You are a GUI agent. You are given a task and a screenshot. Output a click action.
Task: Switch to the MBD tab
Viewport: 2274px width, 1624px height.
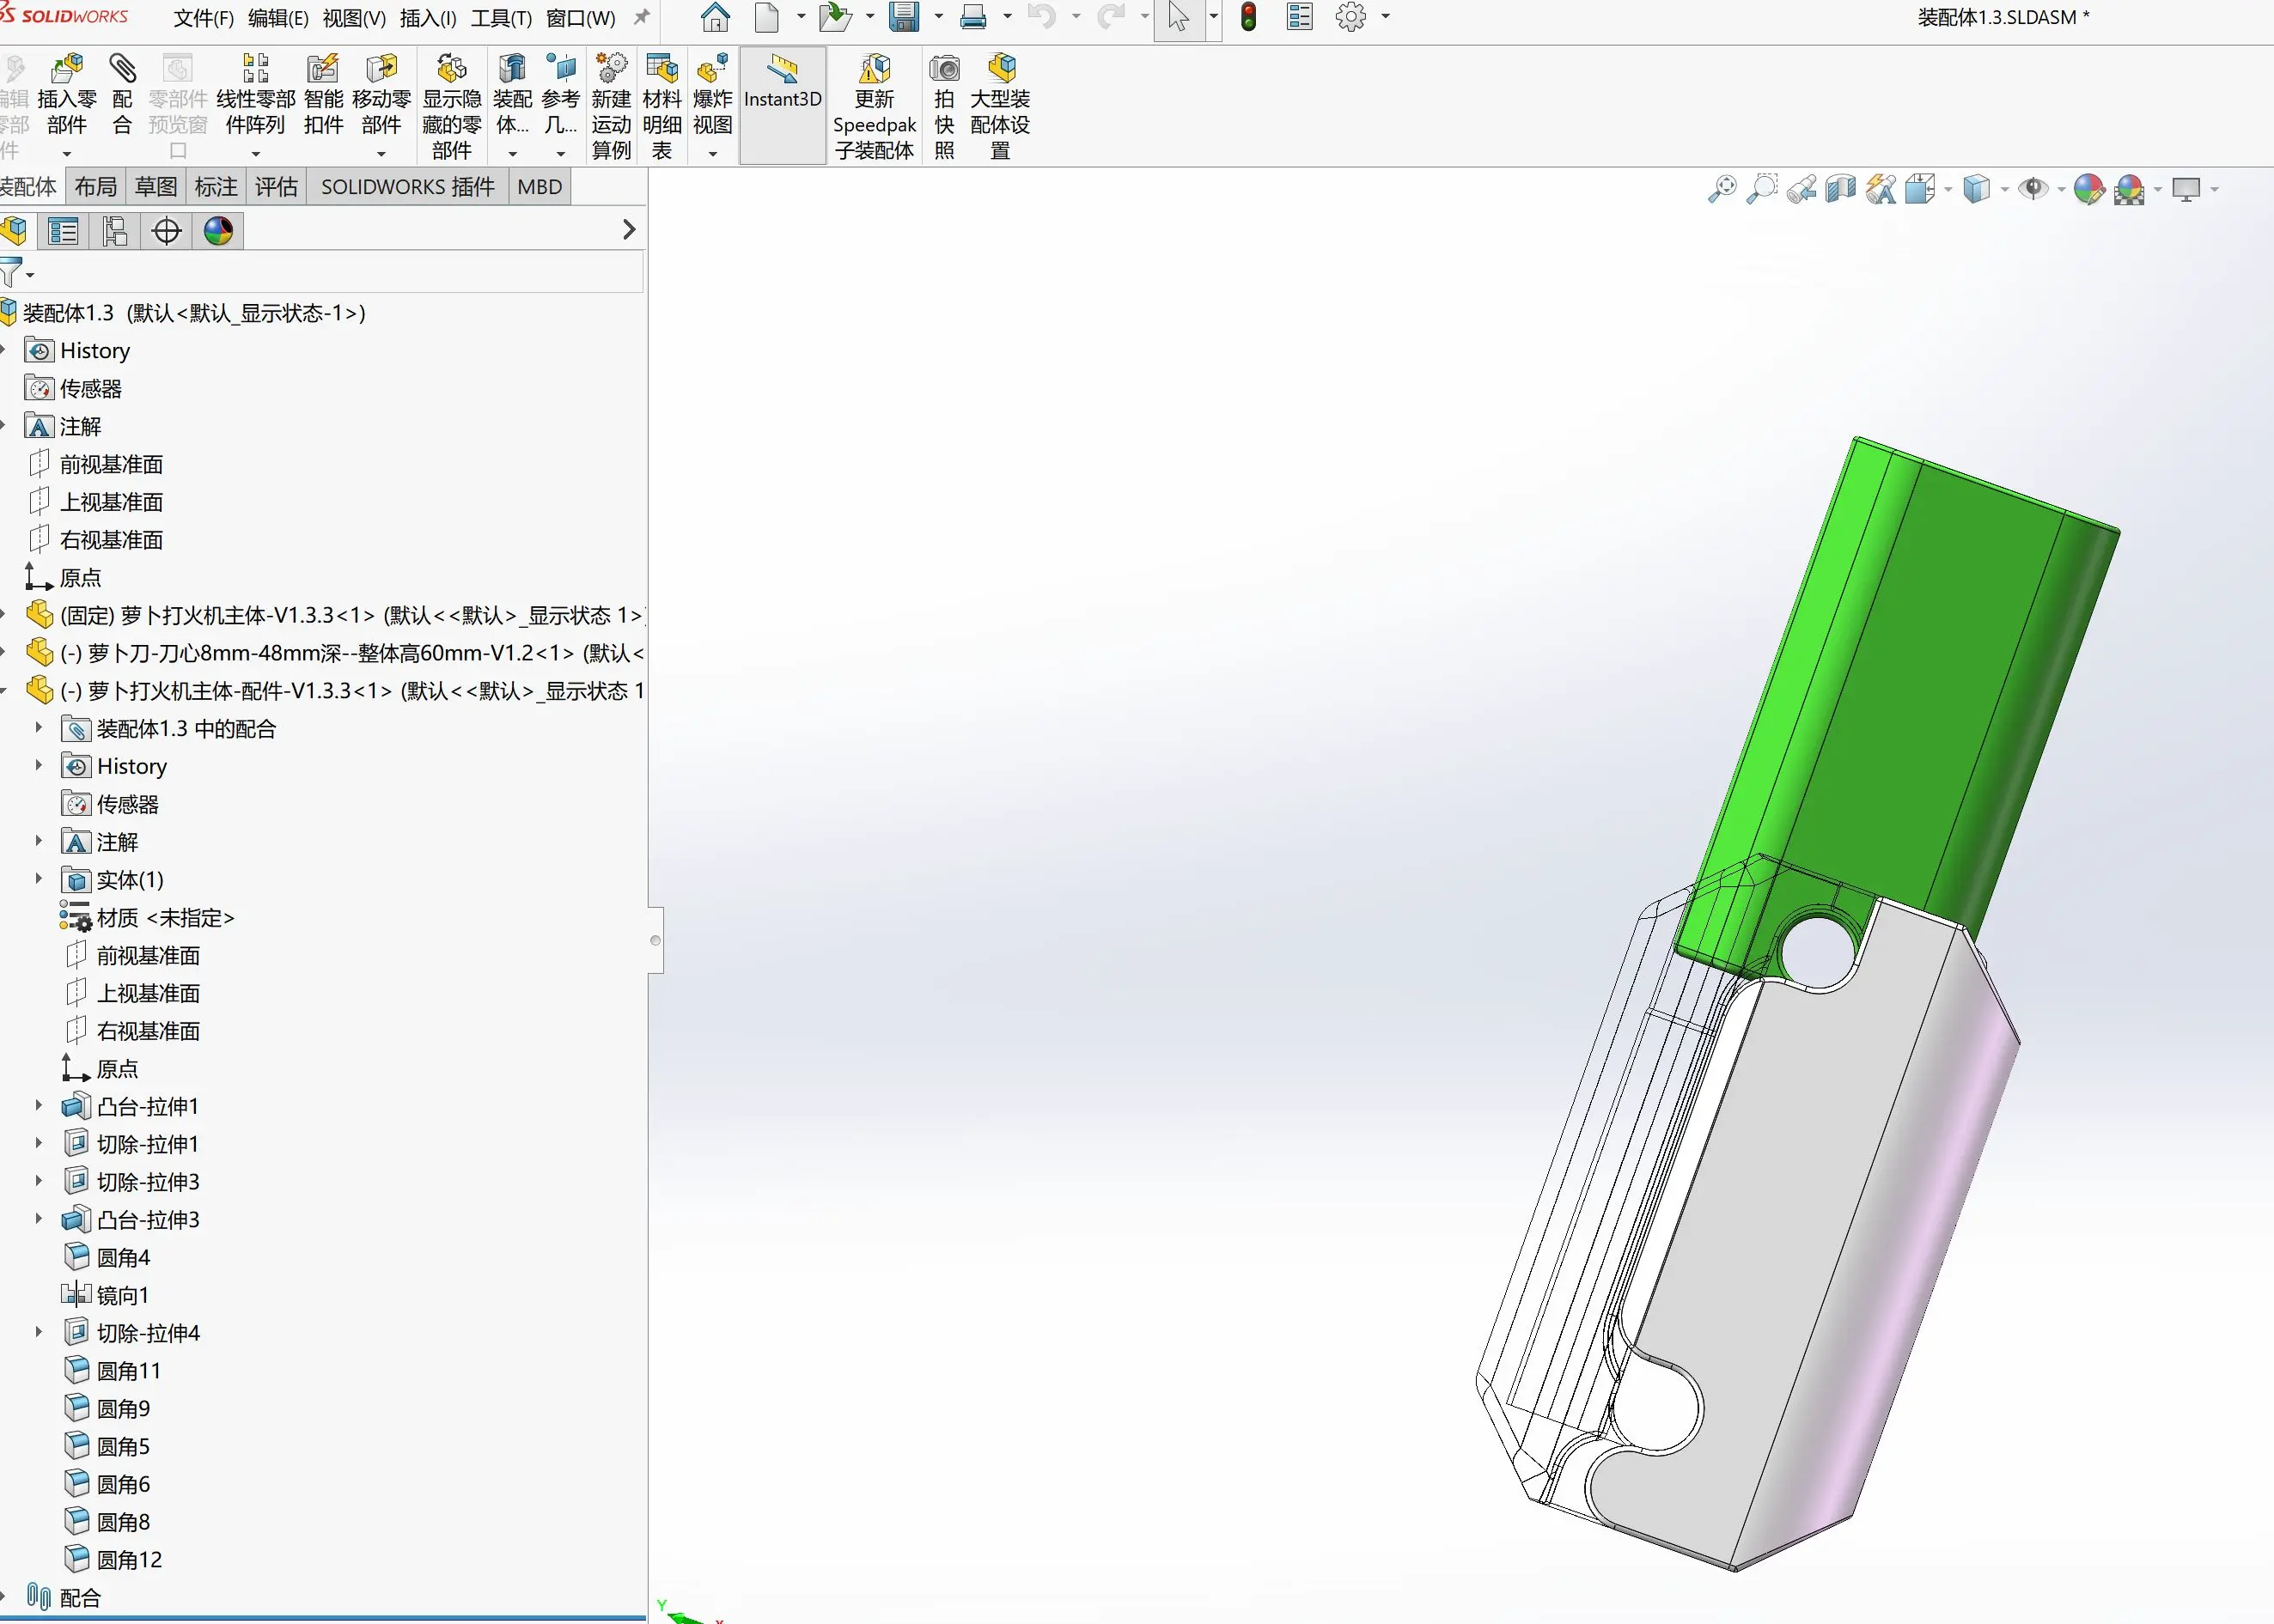(x=540, y=187)
